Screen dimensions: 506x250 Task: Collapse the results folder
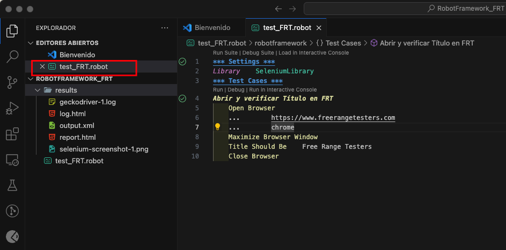pyautogui.click(x=38, y=90)
